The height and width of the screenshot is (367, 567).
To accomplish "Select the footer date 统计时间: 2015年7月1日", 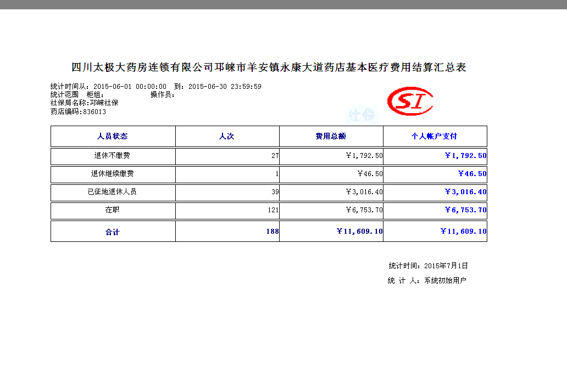I will 429,266.
